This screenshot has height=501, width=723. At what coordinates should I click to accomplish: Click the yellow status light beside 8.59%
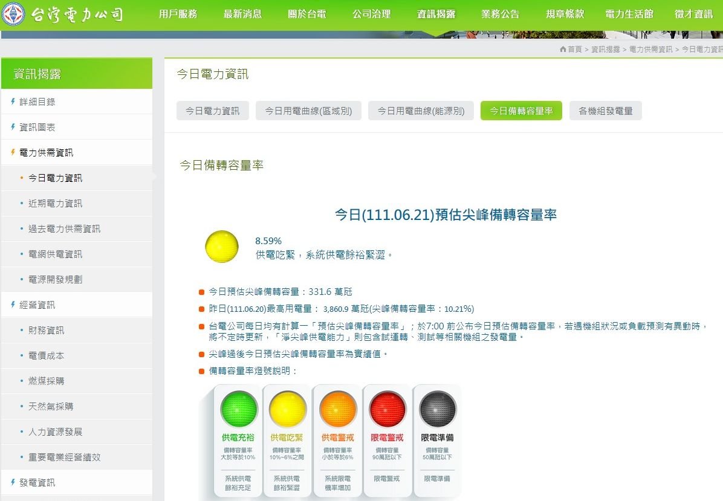(222, 247)
